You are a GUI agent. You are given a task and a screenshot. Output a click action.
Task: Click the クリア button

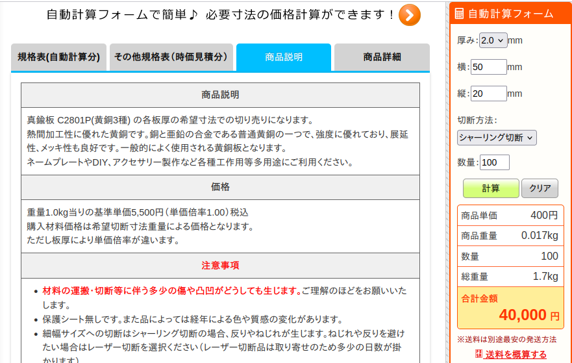tap(540, 188)
